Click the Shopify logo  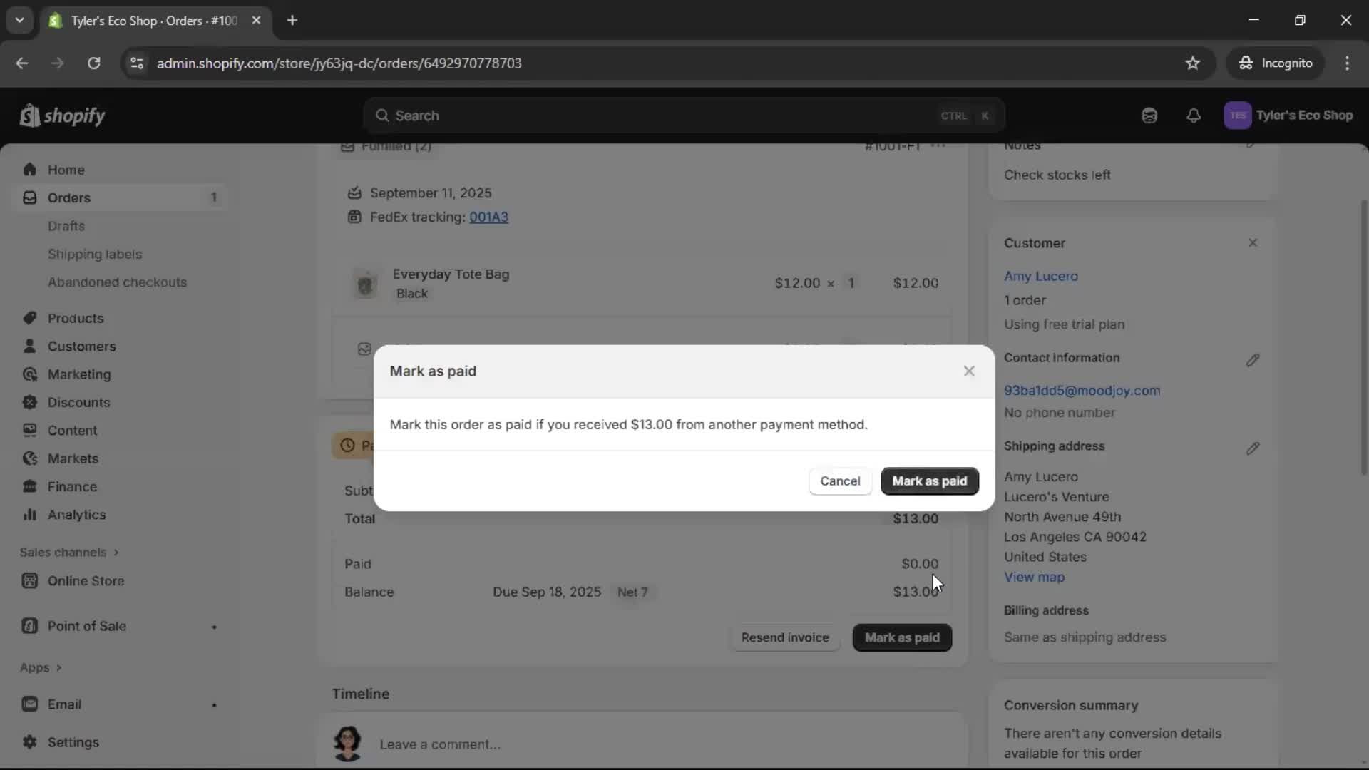(63, 115)
